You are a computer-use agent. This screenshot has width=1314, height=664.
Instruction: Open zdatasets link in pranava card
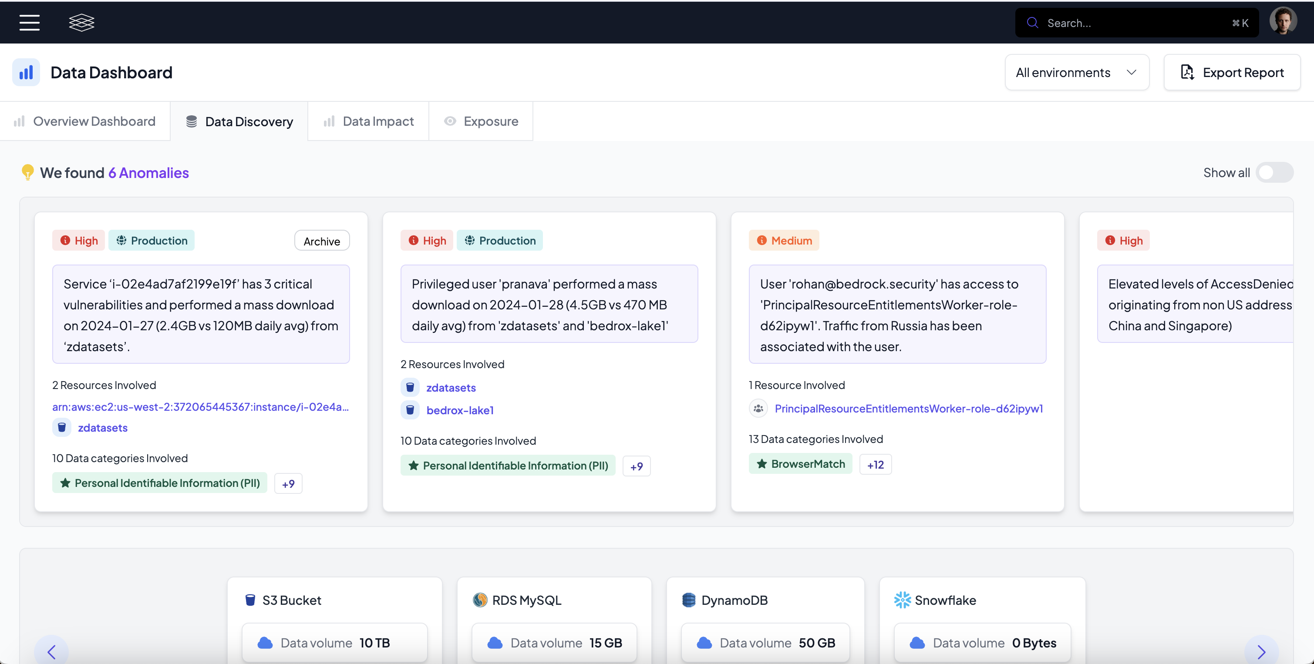click(451, 387)
